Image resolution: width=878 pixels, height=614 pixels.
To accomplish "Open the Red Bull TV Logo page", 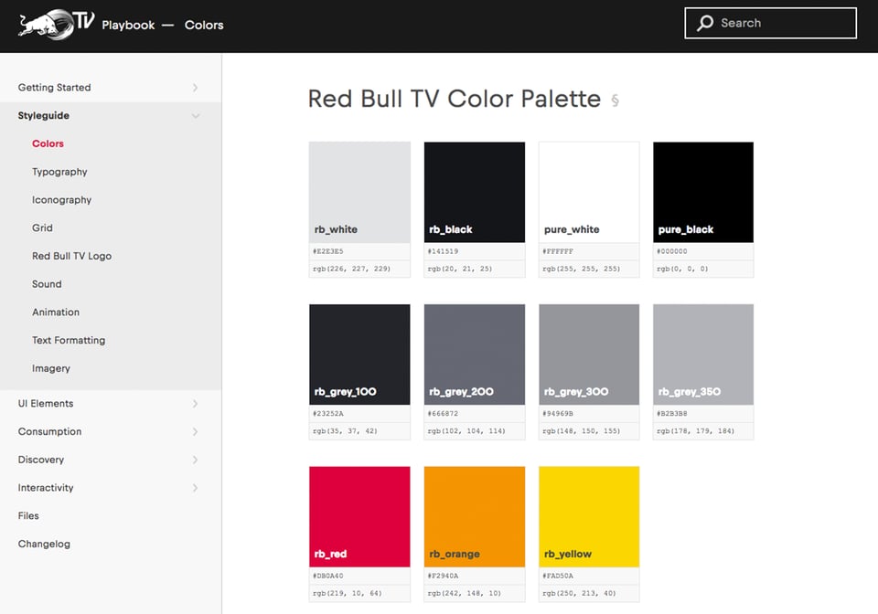I will tap(71, 257).
